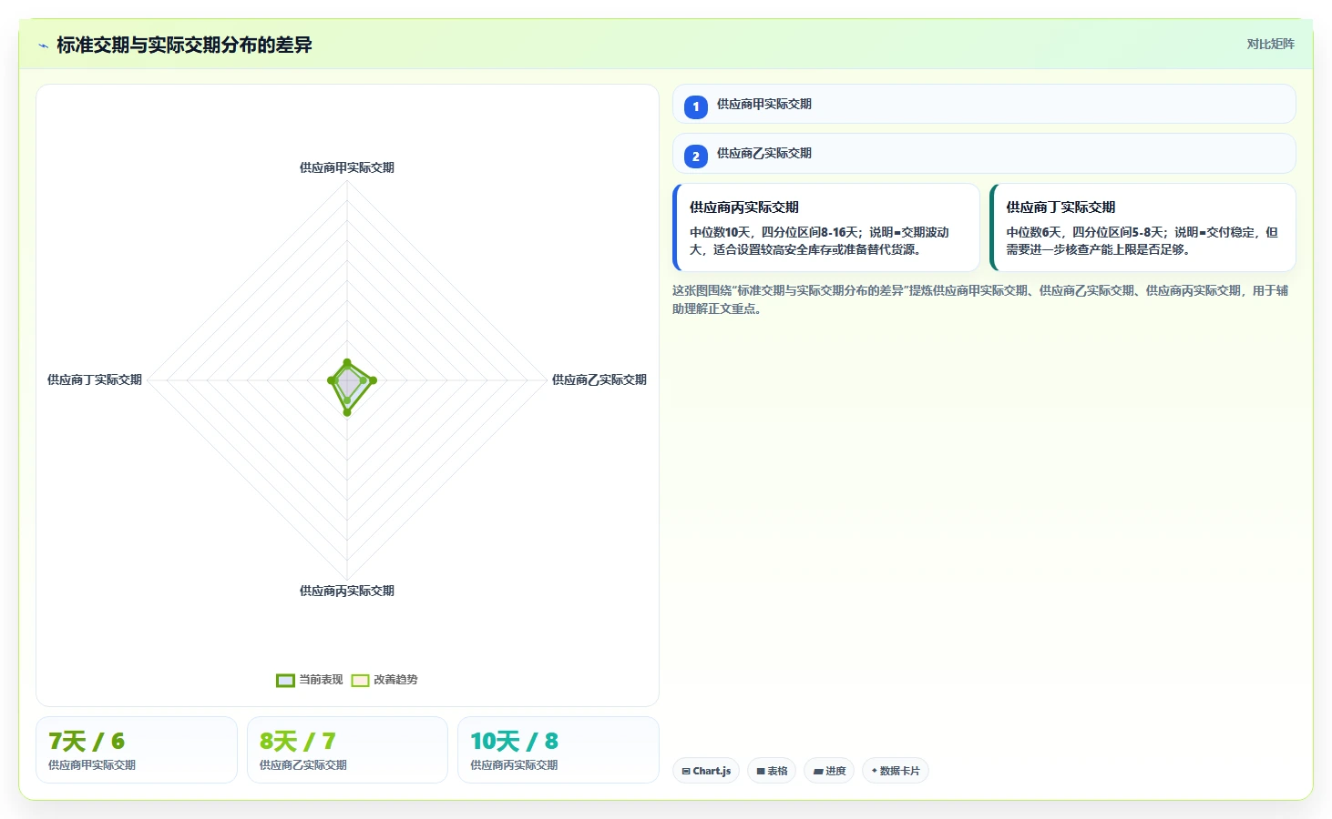The width and height of the screenshot is (1332, 819).
Task: Click the 8天 / 7 stat card
Action: (347, 750)
